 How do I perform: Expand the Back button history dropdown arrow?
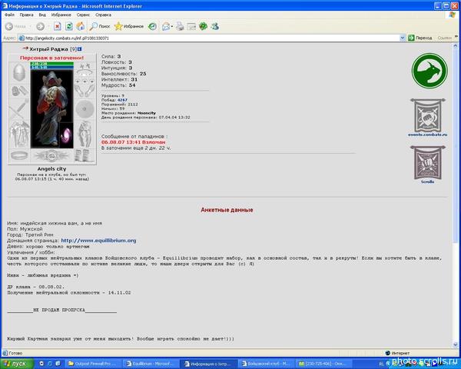(30, 26)
